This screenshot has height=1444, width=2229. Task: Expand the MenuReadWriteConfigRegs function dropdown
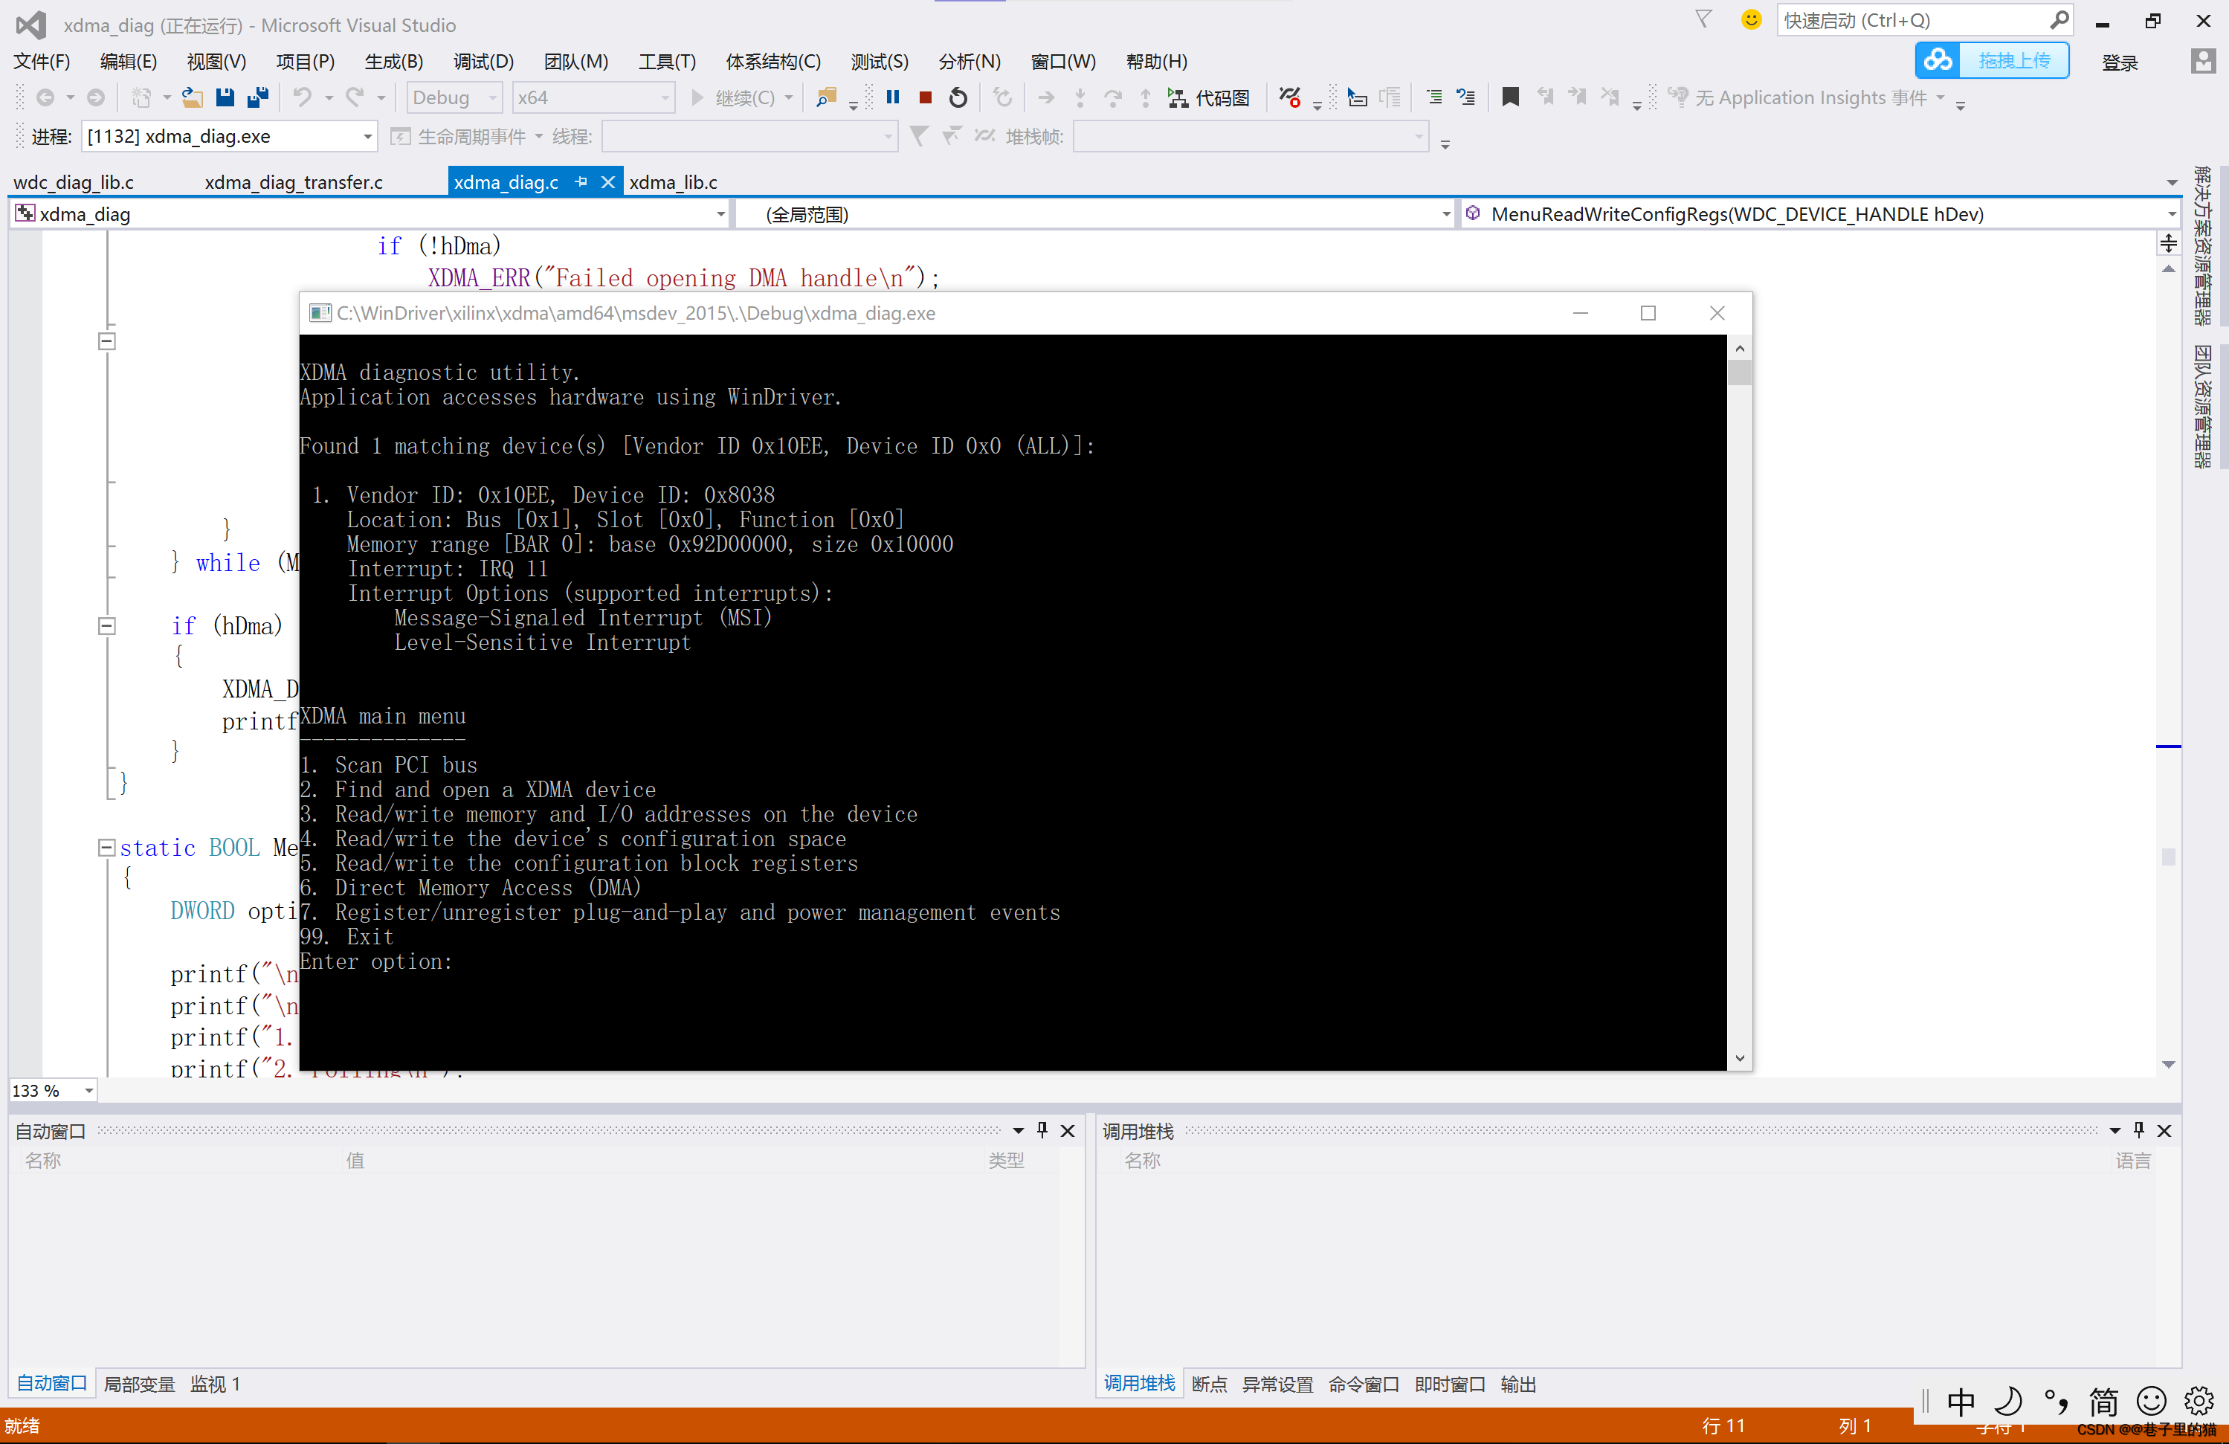(2171, 214)
